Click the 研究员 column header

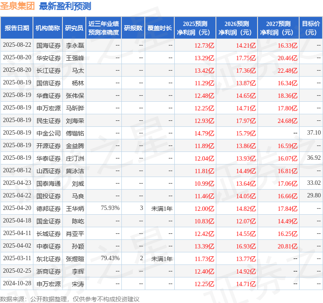click(x=74, y=28)
